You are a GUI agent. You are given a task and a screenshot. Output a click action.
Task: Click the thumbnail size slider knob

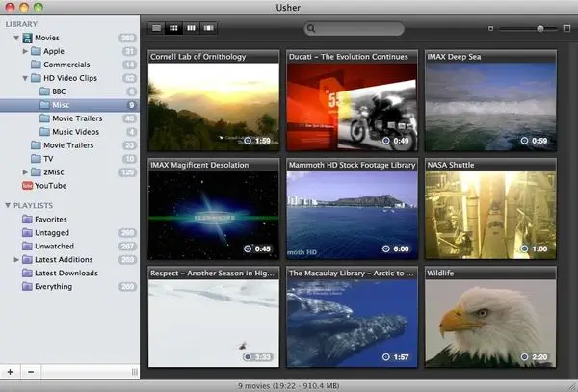click(540, 28)
